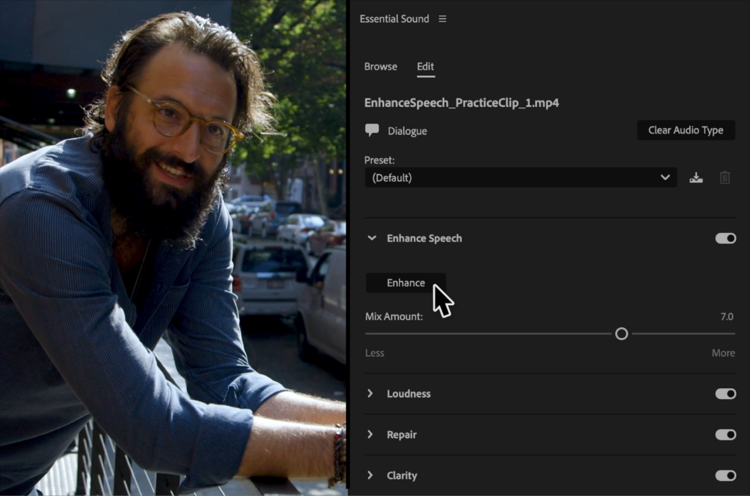The width and height of the screenshot is (750, 496).
Task: Expand the Clarity section
Action: 370,476
